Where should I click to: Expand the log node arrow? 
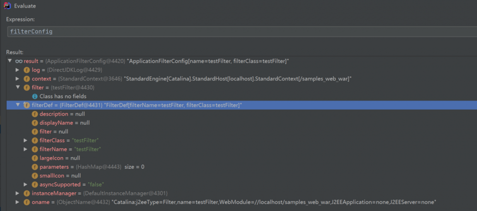[x=18, y=70]
